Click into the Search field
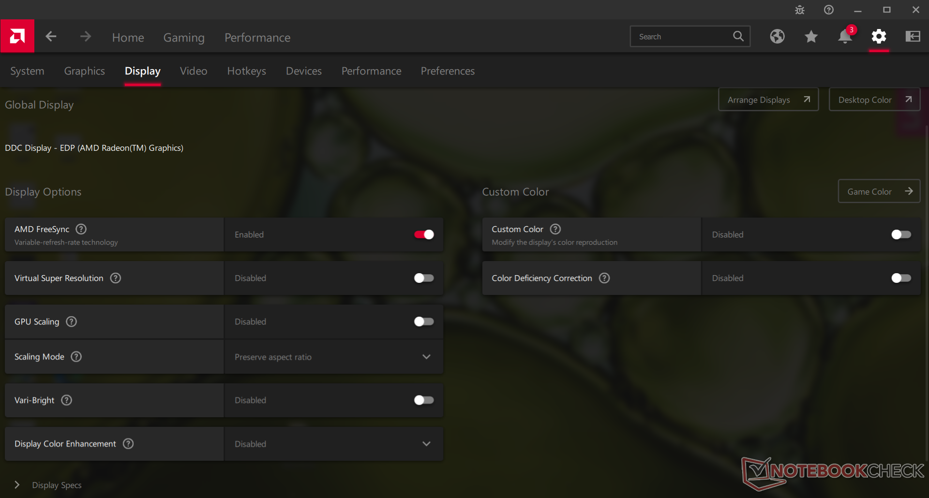 [682, 37]
